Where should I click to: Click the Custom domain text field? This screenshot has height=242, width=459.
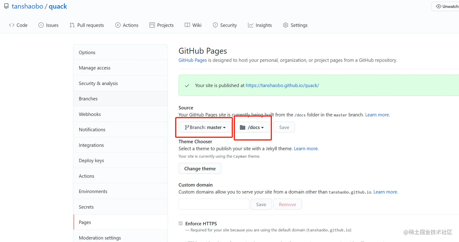[214, 204]
